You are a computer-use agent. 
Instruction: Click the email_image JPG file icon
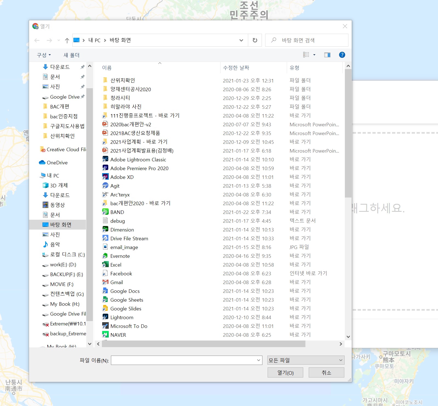(105, 247)
